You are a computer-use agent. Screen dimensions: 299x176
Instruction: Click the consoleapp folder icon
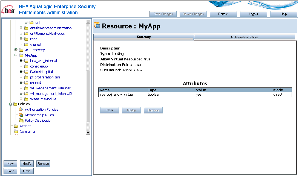pos(26,66)
